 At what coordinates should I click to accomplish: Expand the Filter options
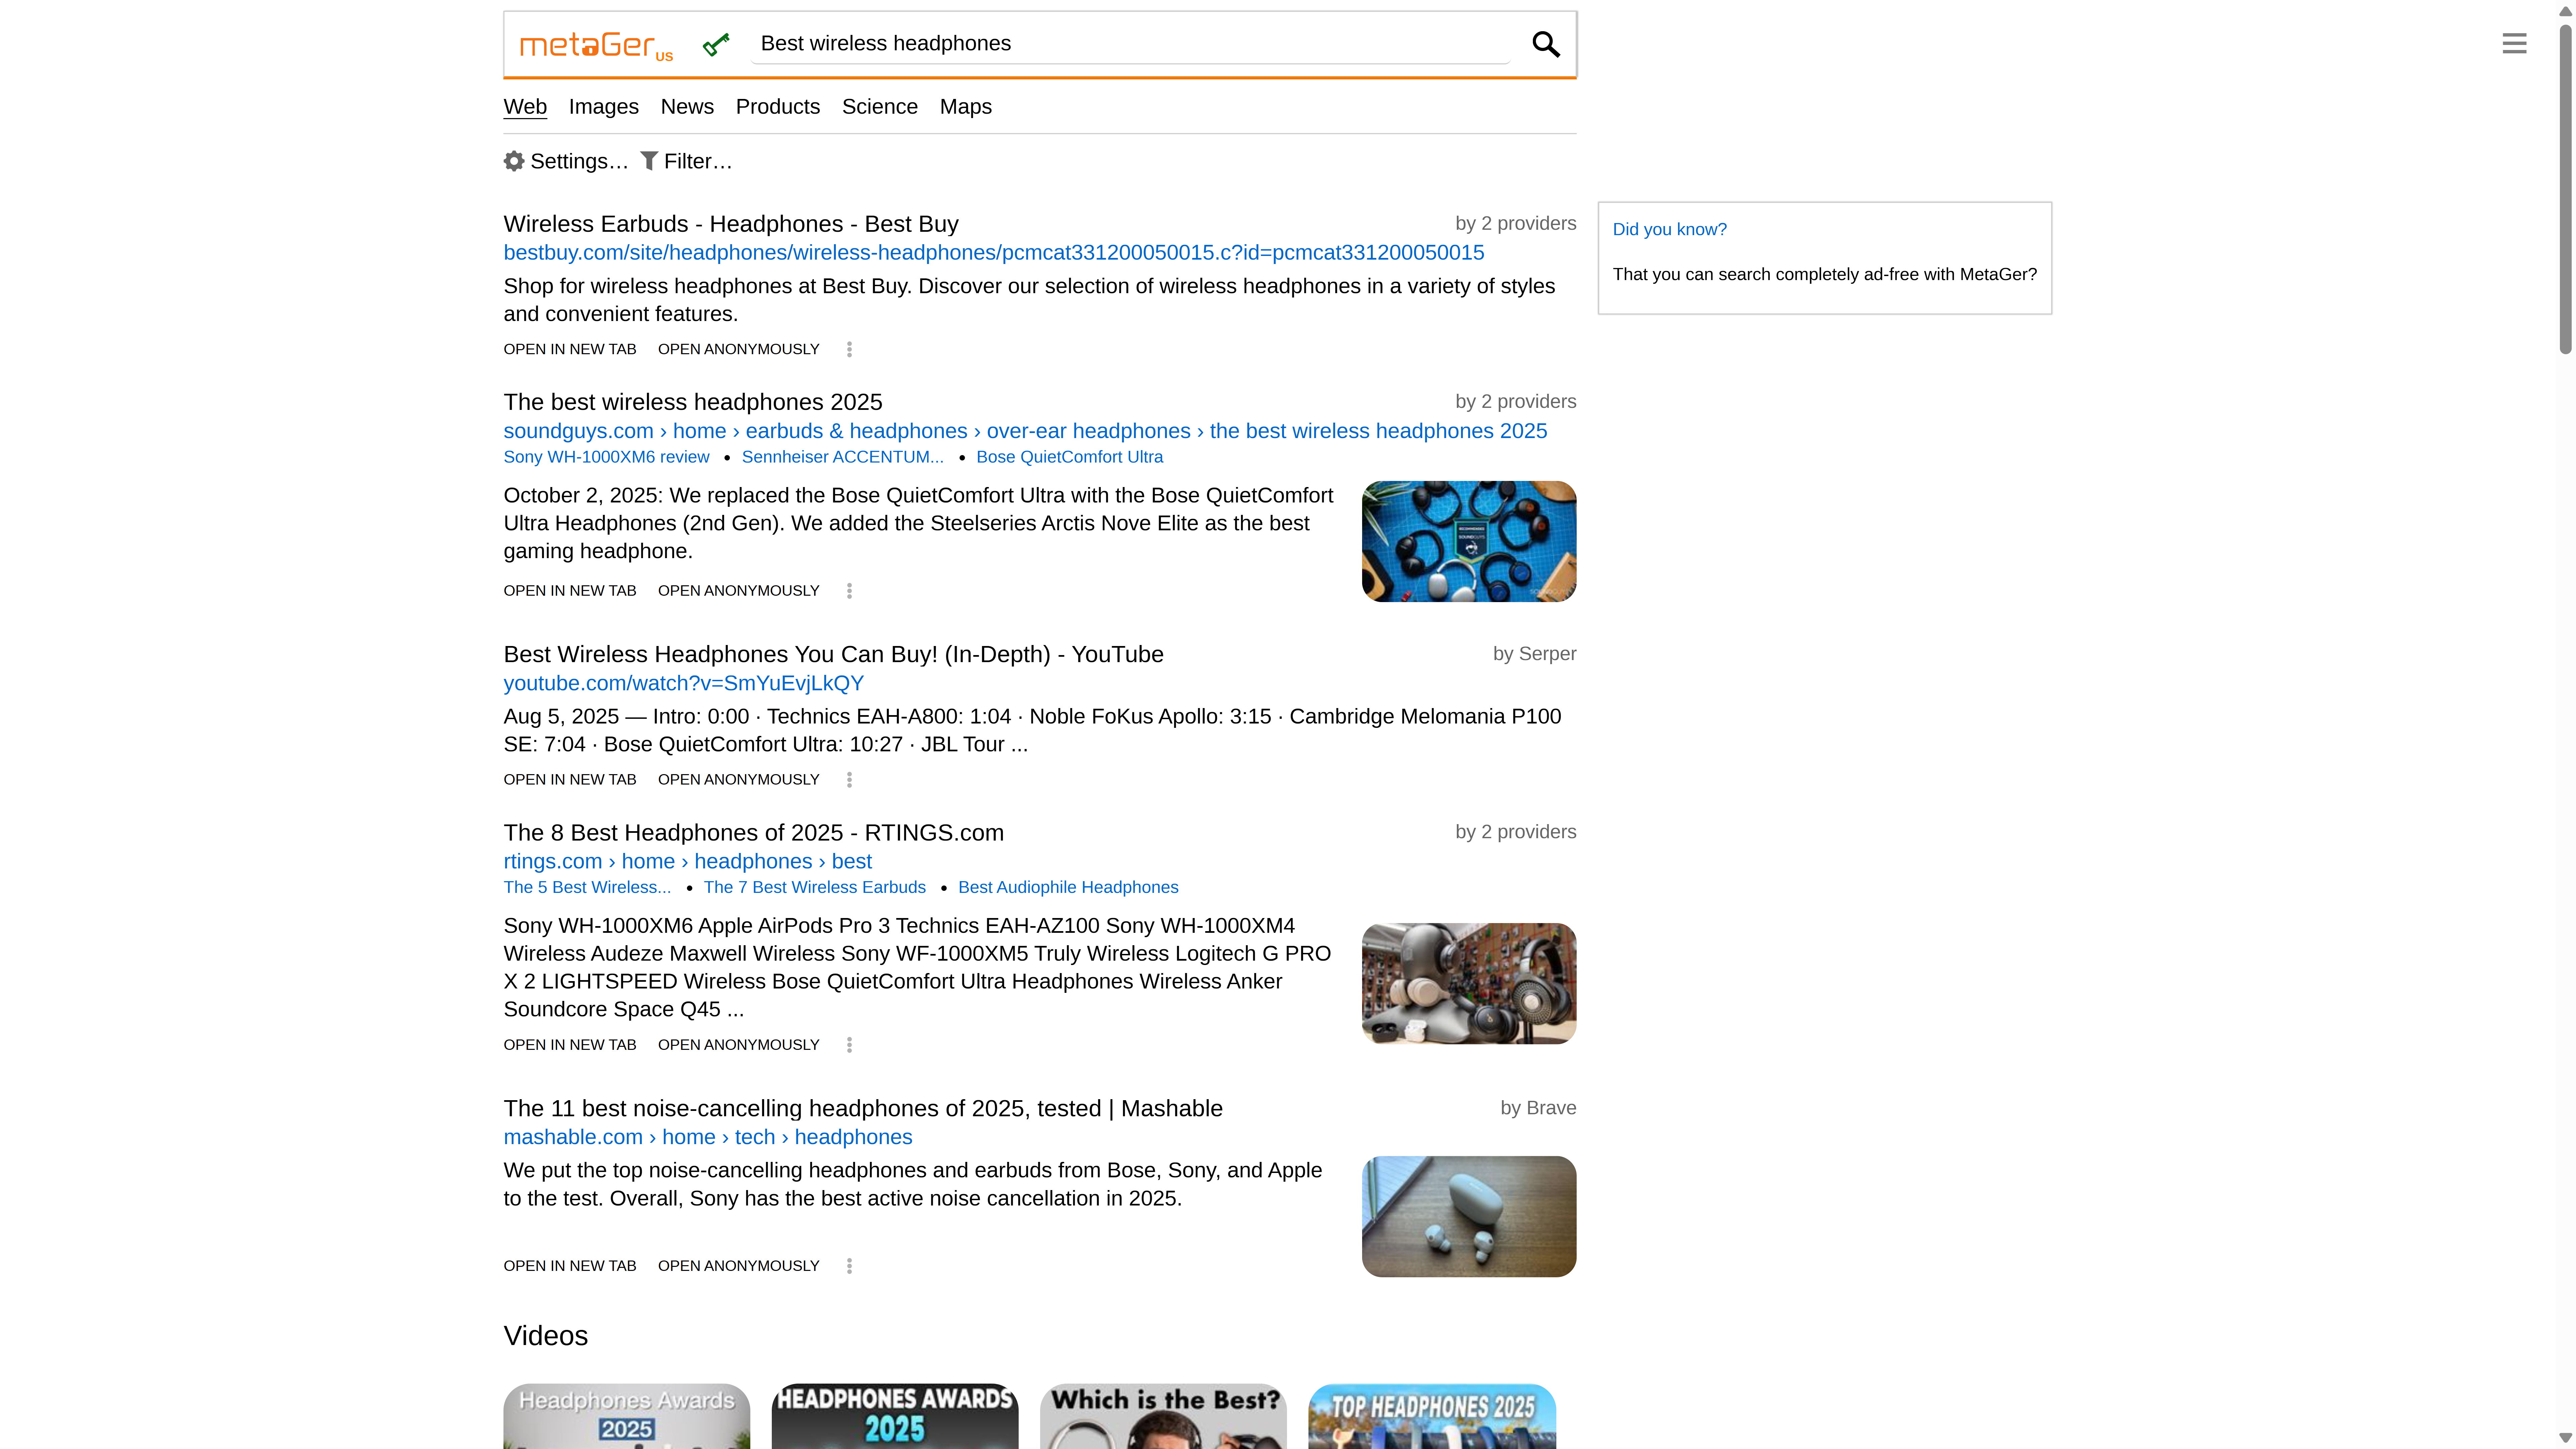pos(686,161)
